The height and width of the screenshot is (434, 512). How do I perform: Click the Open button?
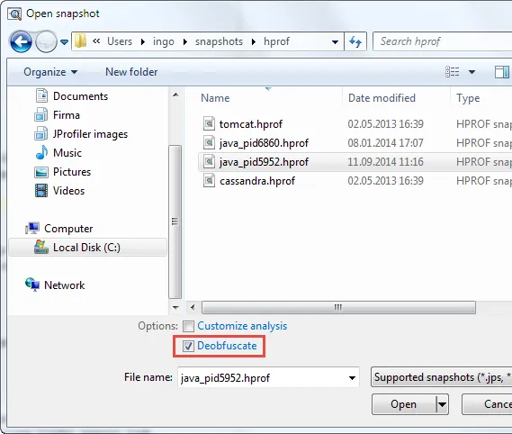[x=404, y=404]
